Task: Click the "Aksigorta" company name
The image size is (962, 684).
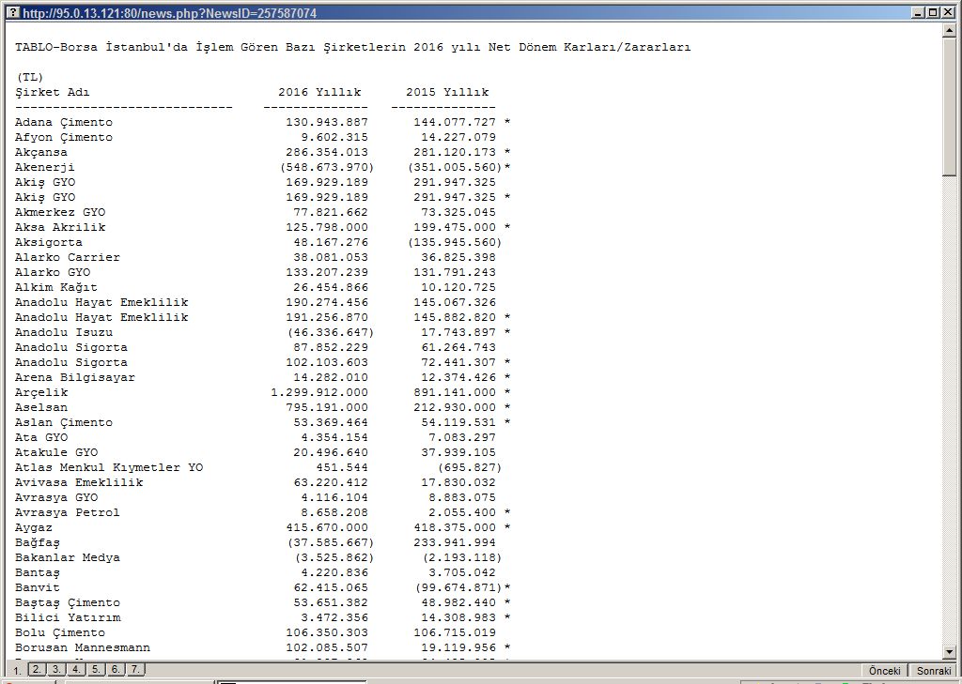Action: pyautogui.click(x=49, y=243)
